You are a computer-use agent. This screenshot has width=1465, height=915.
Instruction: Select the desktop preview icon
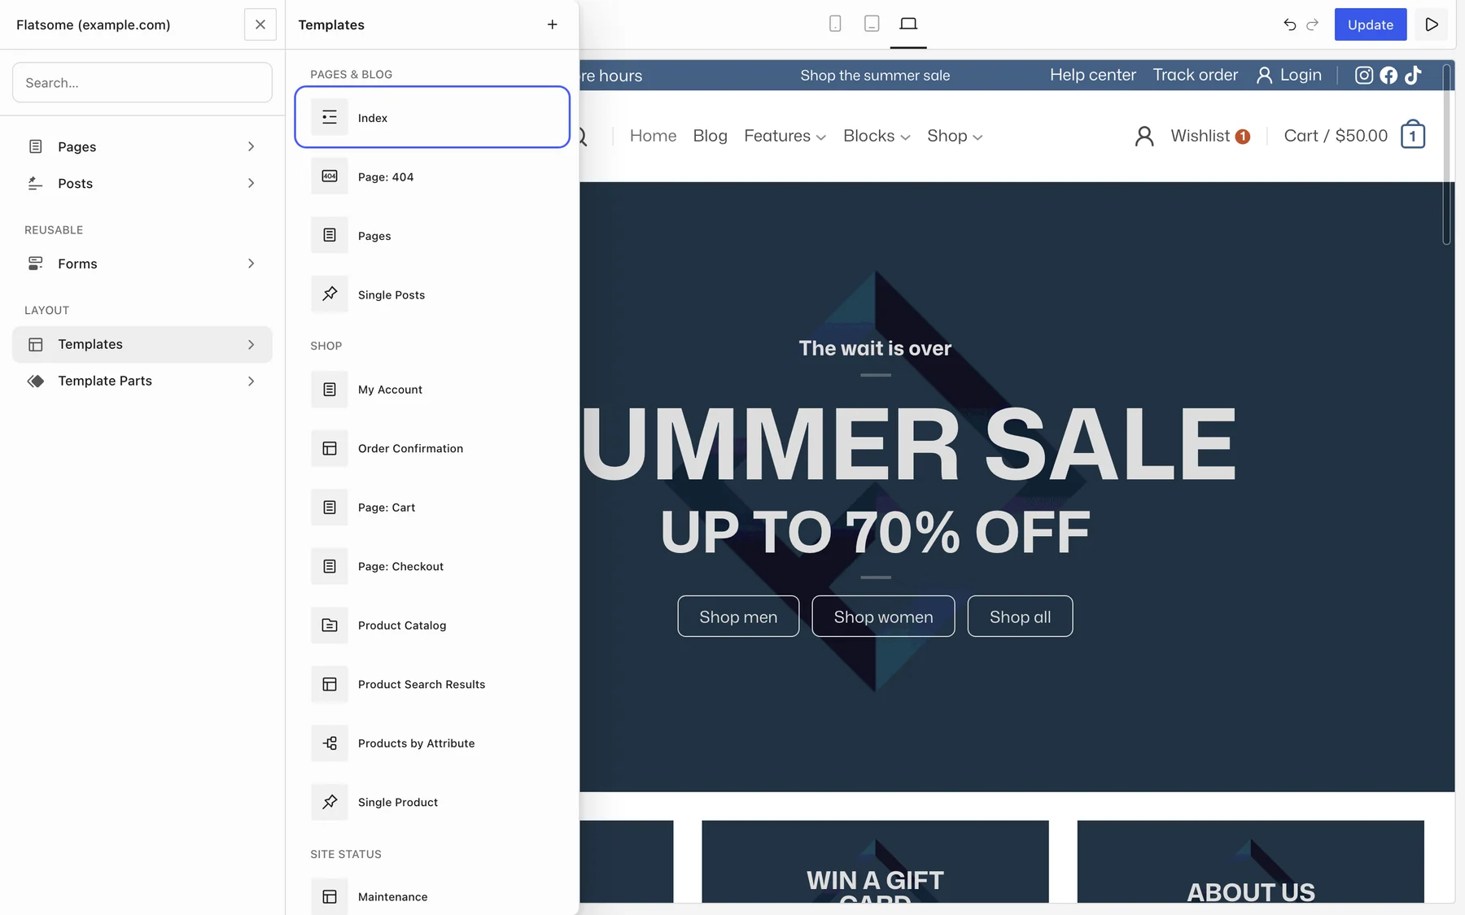pyautogui.click(x=908, y=24)
